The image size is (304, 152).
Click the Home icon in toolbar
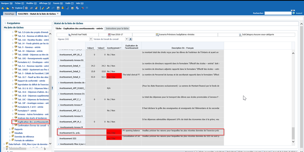pos(3,8)
